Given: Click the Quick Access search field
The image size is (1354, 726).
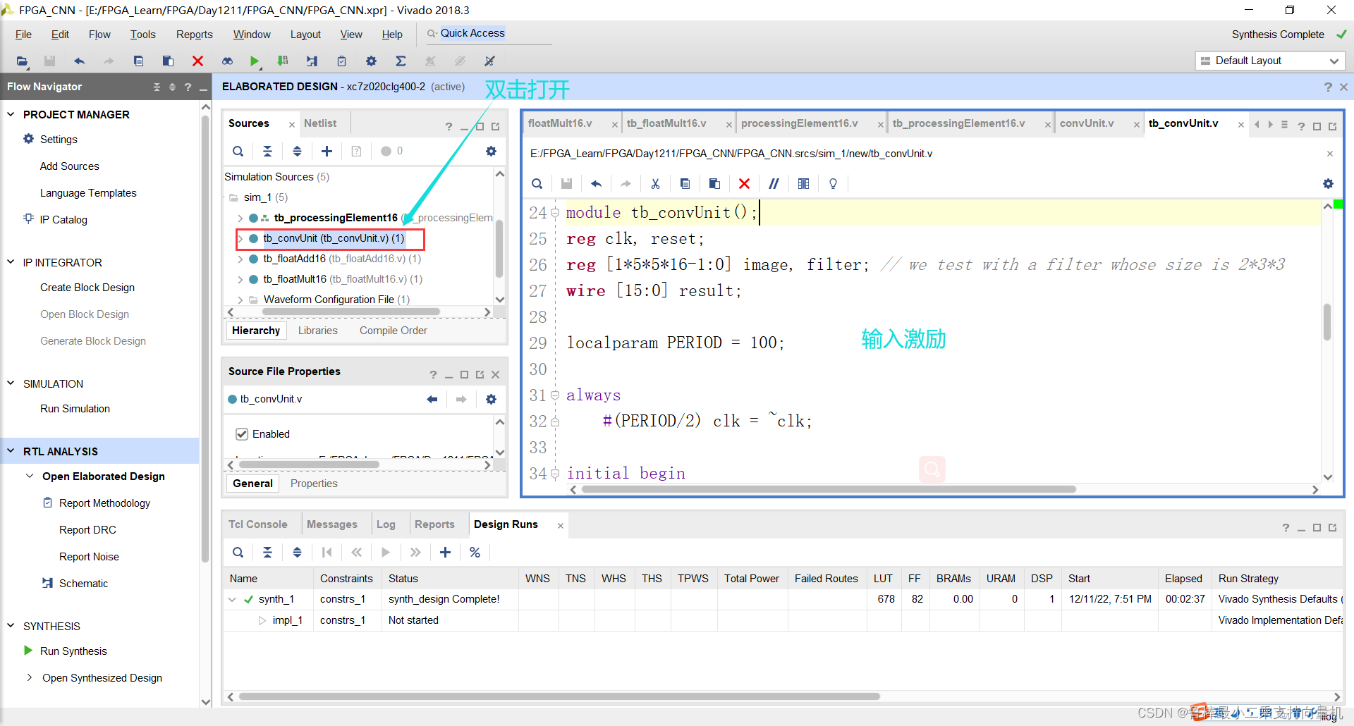Looking at the screenshot, I should (x=489, y=34).
